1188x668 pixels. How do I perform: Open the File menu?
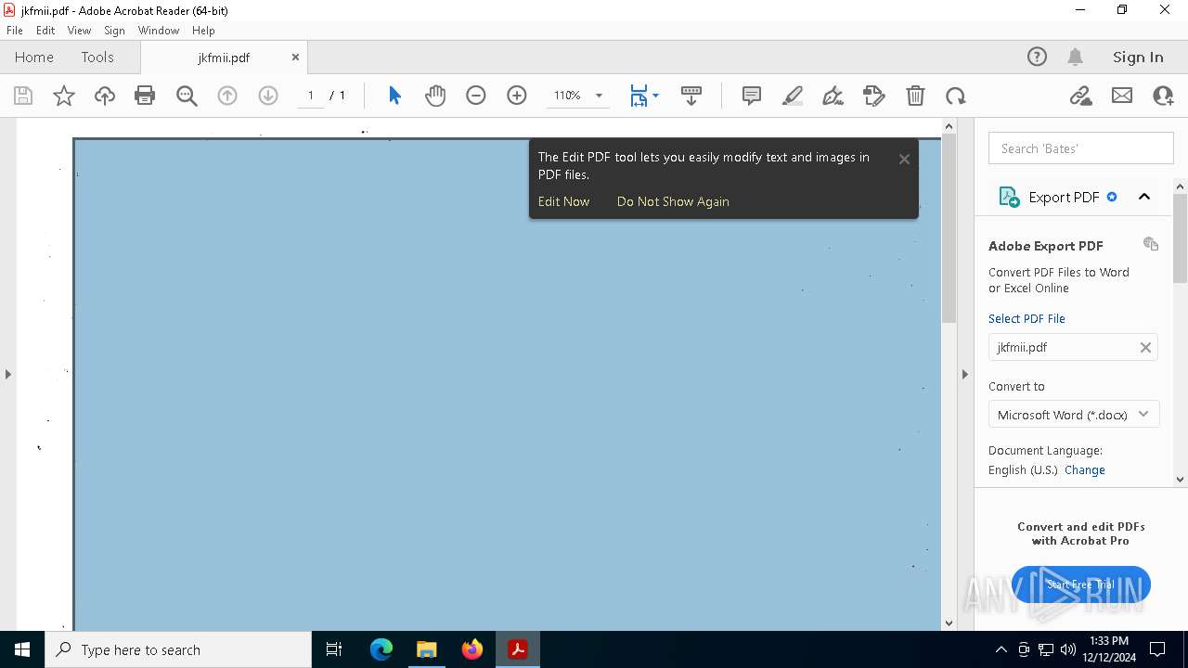[15, 31]
